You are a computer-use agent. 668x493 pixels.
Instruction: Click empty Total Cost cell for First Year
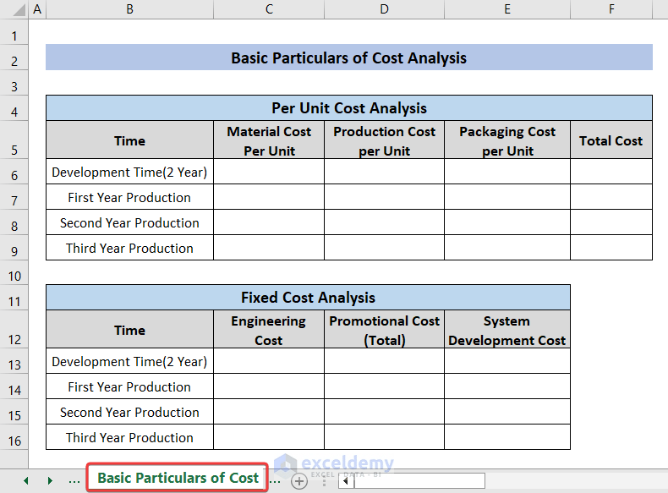click(611, 197)
